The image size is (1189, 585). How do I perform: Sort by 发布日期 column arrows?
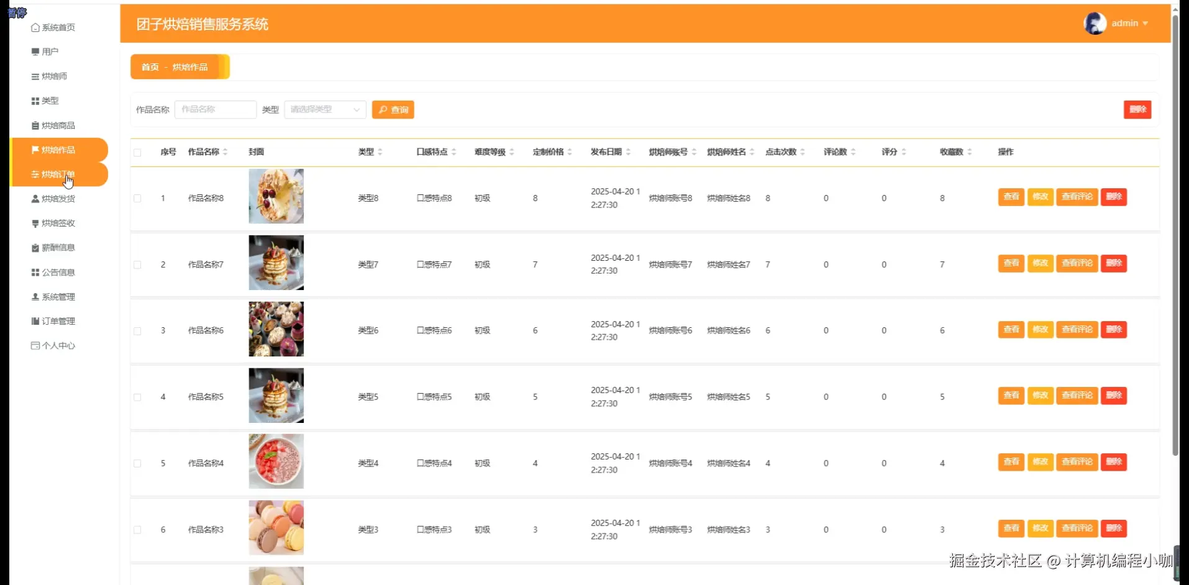tap(628, 152)
